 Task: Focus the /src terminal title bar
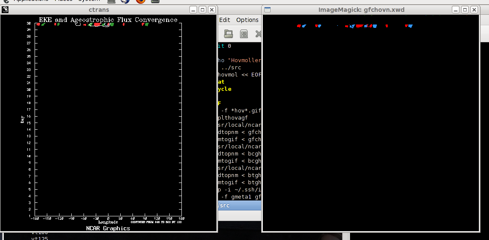pos(239,205)
